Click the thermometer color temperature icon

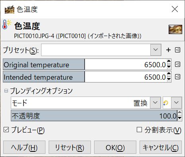[6, 24]
